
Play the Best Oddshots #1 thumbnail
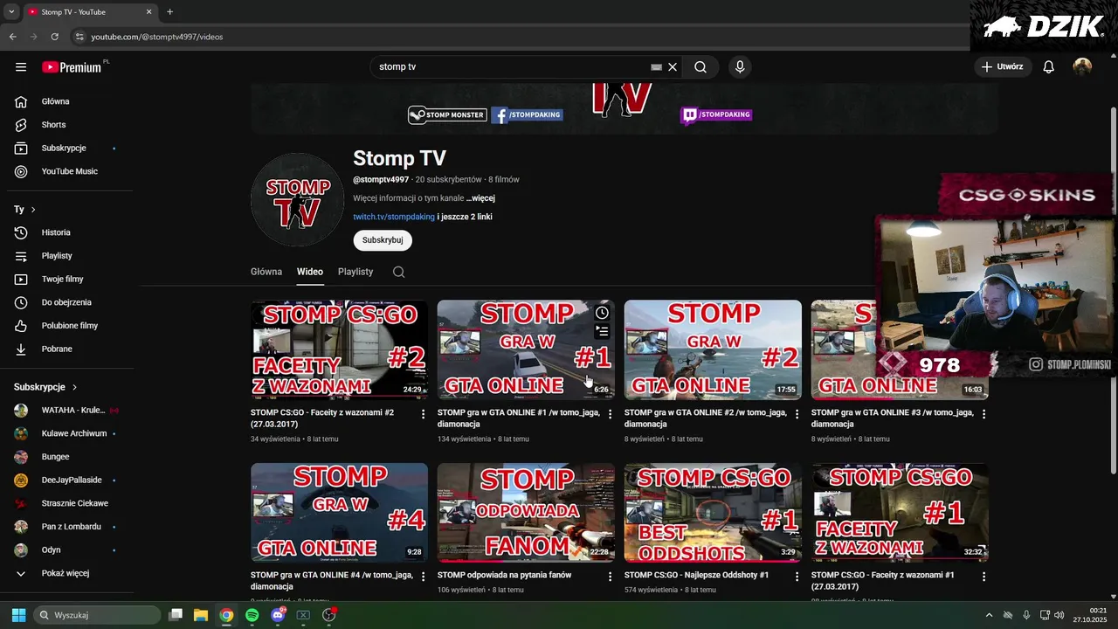point(713,513)
